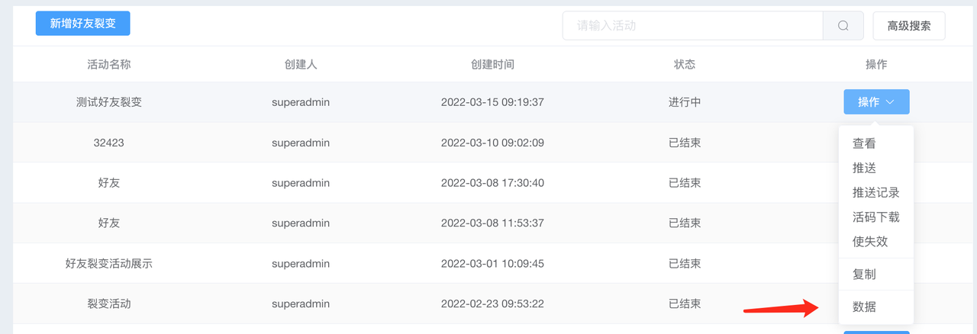Click the 状态 column header
977x334 pixels.
tap(685, 65)
